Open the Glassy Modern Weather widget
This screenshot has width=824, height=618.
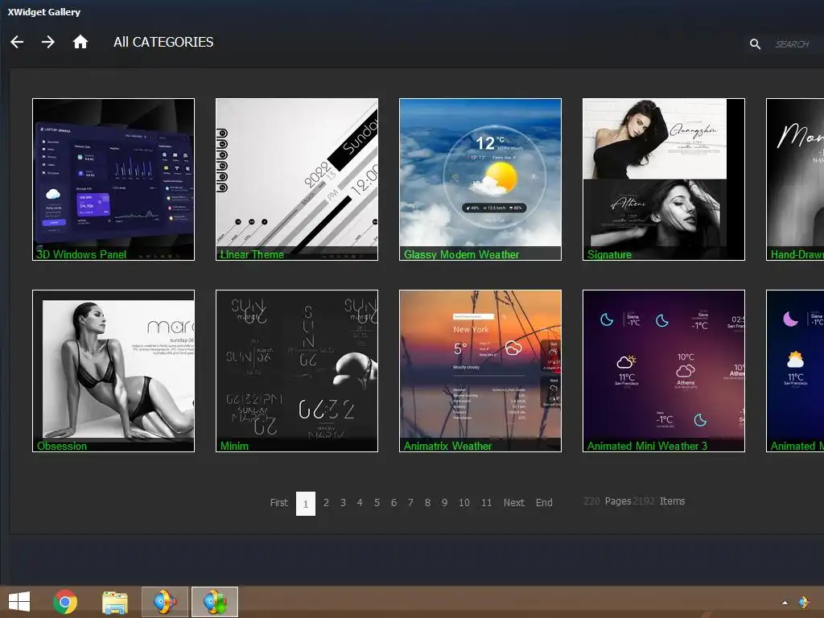coord(480,179)
